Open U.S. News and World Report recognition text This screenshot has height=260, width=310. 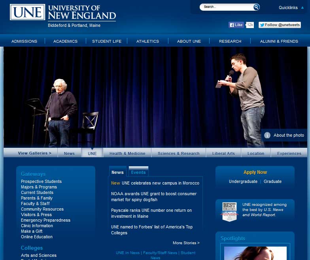pyautogui.click(x=264, y=209)
